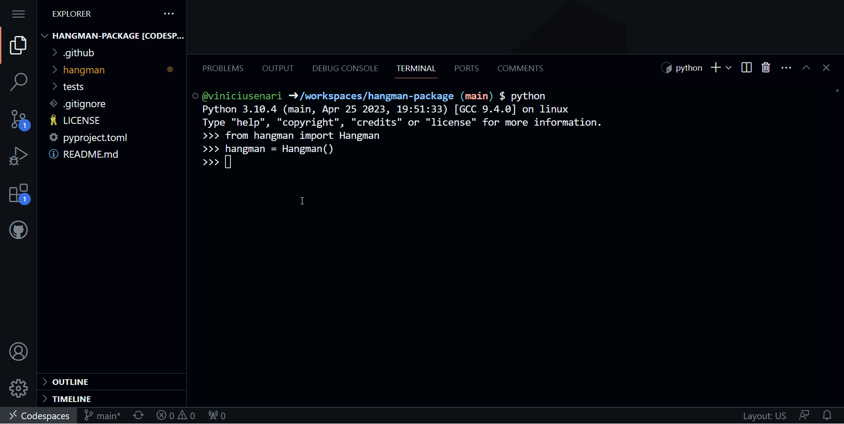844x424 pixels.
Task: Click the Codespaces remote indicator
Action: (39, 416)
